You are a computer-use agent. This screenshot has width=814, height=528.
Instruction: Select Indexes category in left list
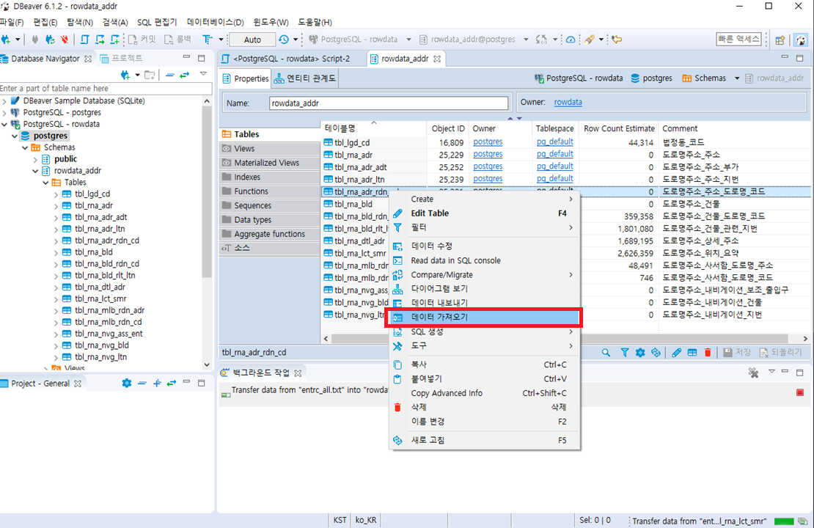tap(270, 177)
